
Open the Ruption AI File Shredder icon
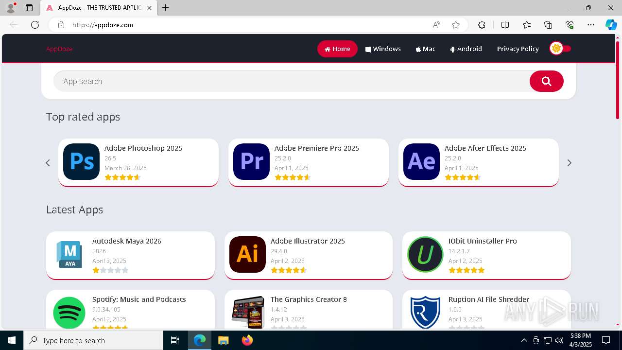[425, 313]
